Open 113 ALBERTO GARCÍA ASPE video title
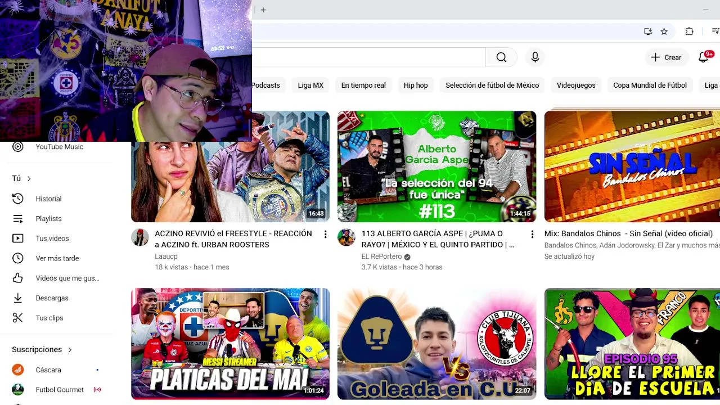Viewport: 720px width, 405px height. point(438,239)
